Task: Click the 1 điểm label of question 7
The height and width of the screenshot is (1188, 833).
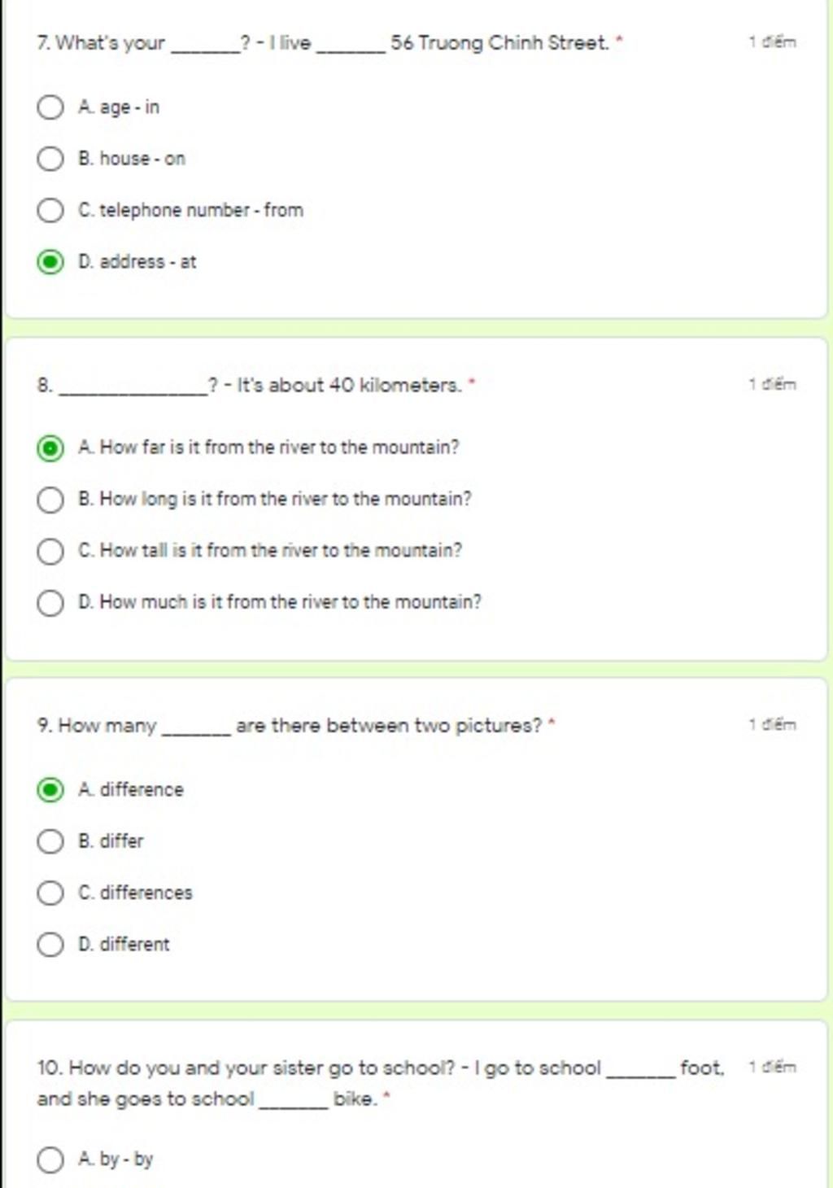Action: pos(773,42)
